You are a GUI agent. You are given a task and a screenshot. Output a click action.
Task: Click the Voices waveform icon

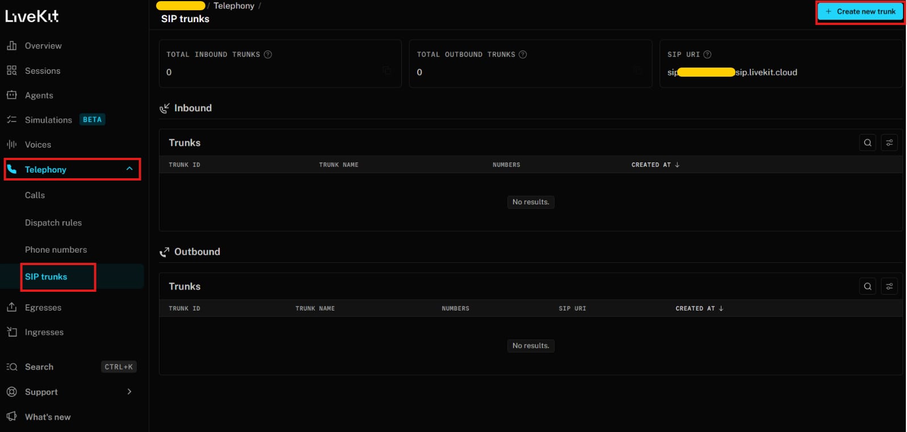pyautogui.click(x=11, y=144)
